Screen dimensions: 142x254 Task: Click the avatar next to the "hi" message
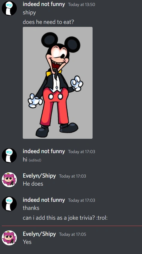point(9,155)
